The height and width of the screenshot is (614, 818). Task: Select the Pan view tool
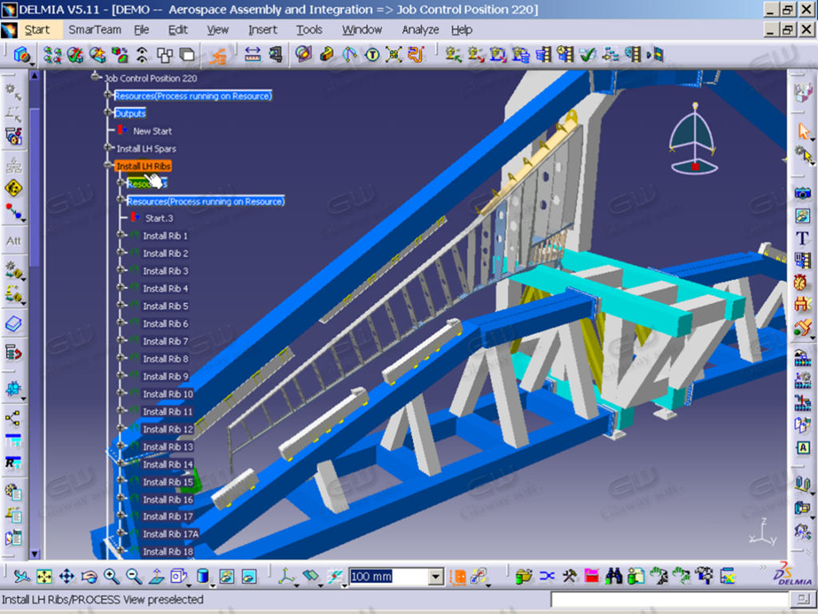coord(67,576)
